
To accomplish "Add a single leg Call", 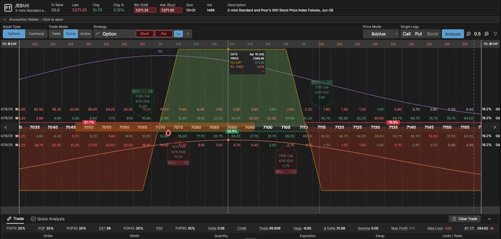I will point(407,34).
